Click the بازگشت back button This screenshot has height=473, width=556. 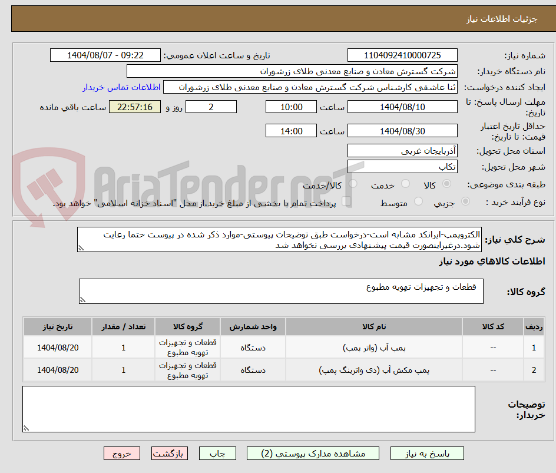[x=170, y=453]
